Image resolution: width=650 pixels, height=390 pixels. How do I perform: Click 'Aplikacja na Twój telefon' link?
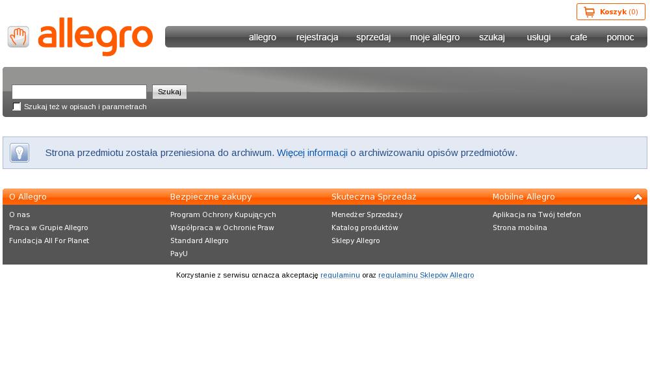(x=537, y=214)
